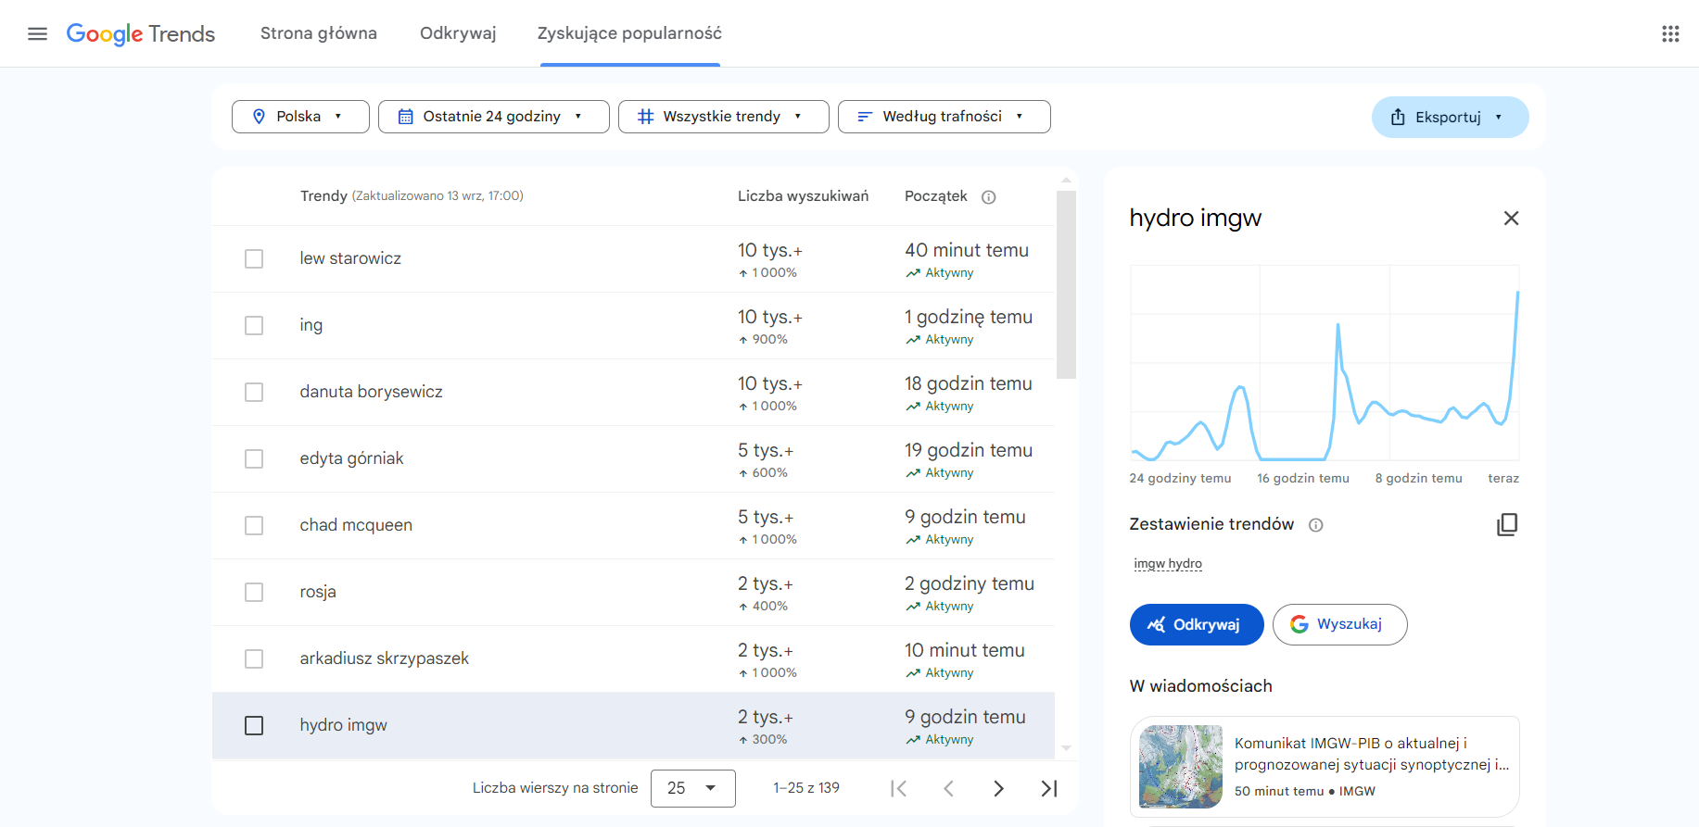Click the danuta borysewicz trend name

pos(371,392)
